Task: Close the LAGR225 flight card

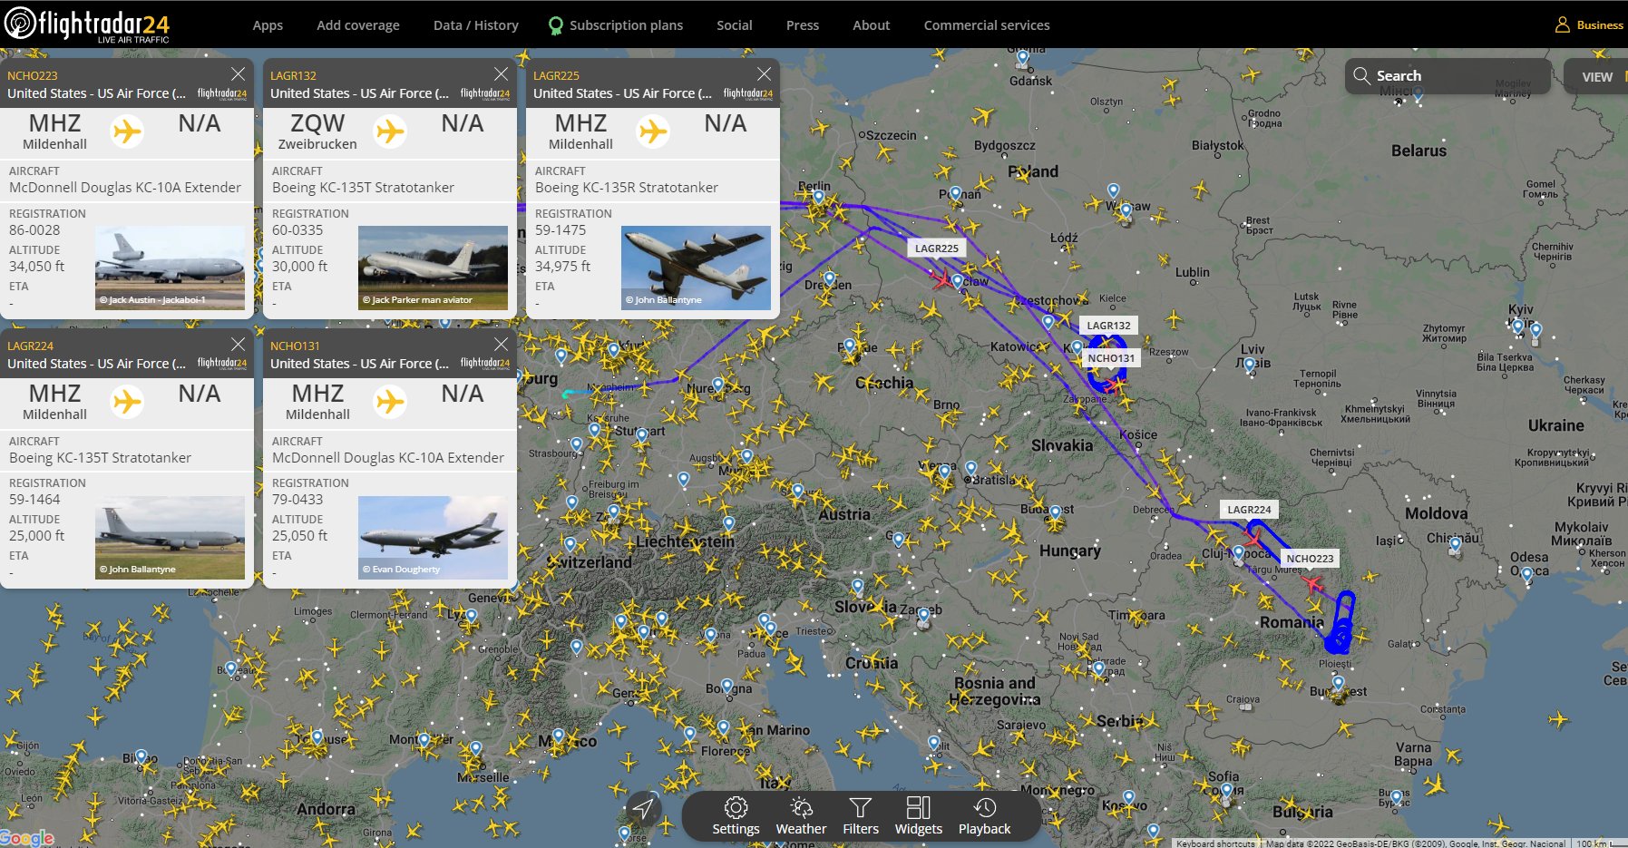Action: (764, 74)
